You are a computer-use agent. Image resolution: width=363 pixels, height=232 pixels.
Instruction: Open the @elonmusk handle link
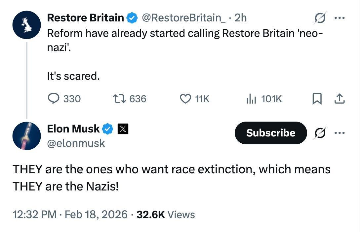click(76, 143)
